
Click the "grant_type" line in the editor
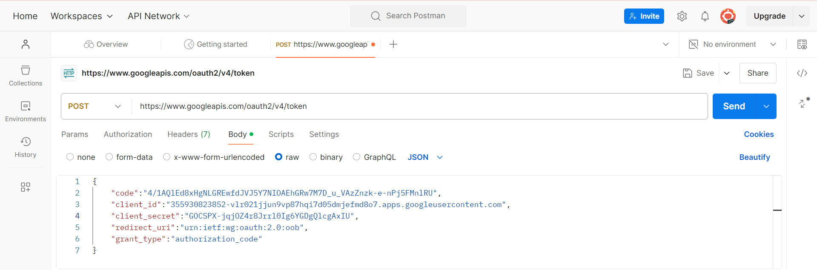[186, 239]
